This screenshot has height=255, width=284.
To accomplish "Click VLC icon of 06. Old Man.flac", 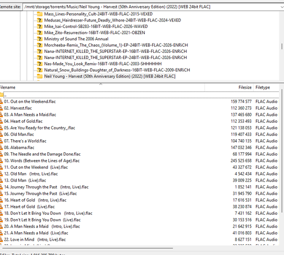I will (1, 135).
